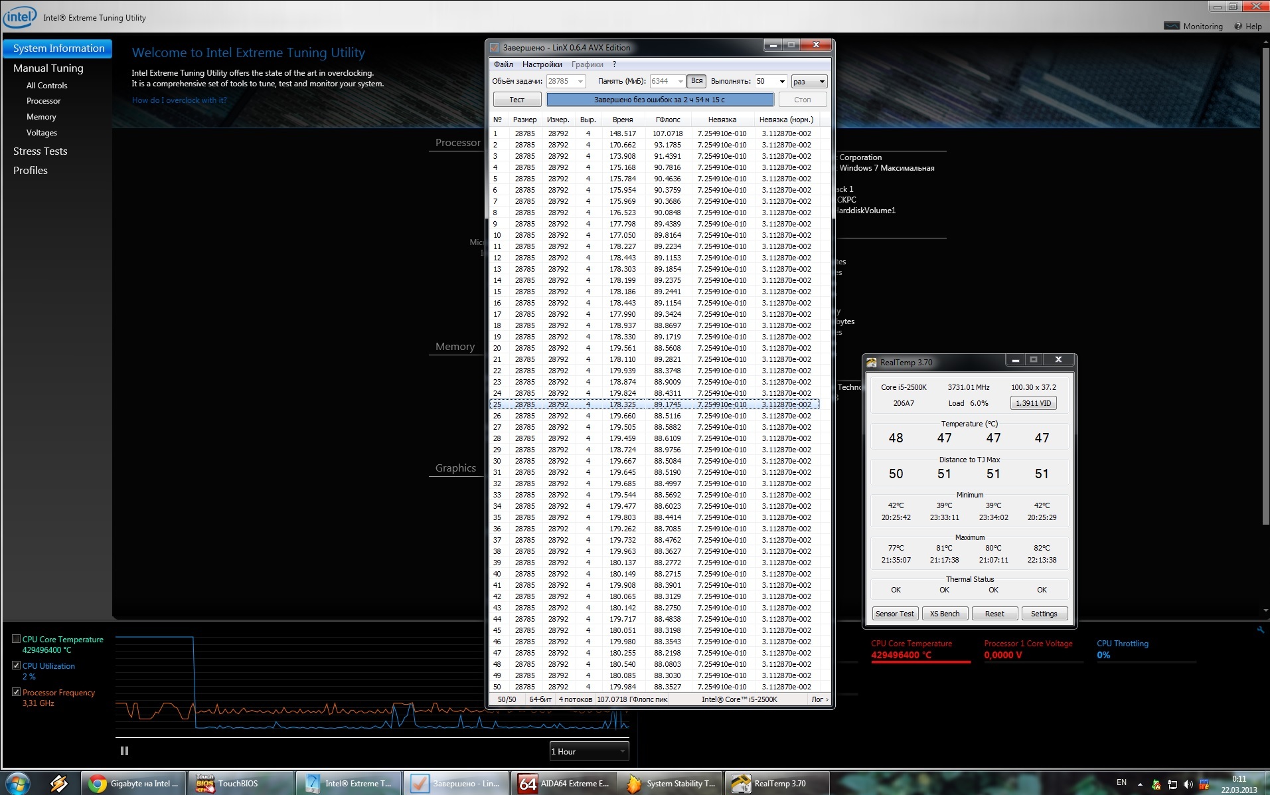Open the LinX 'раз' units dropdown
Viewport: 1270px width, 795px height.
[809, 81]
